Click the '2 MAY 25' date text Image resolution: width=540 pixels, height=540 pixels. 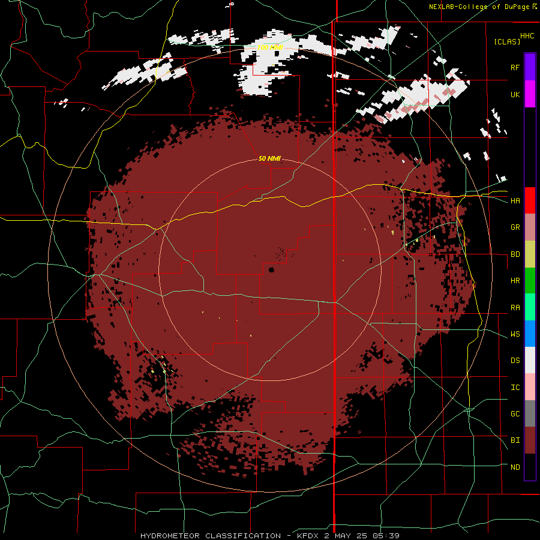[346, 536]
